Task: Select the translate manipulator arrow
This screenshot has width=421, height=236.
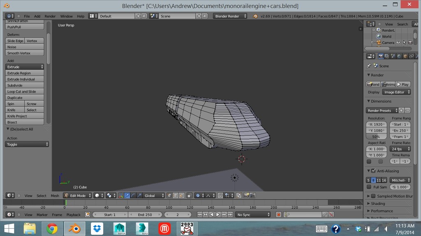Action: pos(127,195)
